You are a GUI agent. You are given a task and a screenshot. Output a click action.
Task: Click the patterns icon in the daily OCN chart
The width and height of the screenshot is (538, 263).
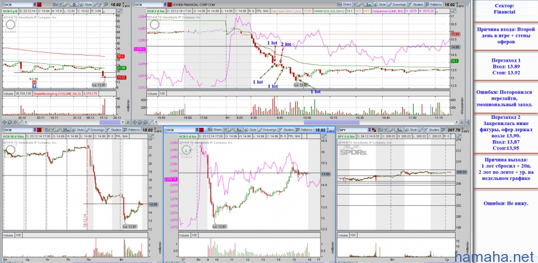[106, 4]
